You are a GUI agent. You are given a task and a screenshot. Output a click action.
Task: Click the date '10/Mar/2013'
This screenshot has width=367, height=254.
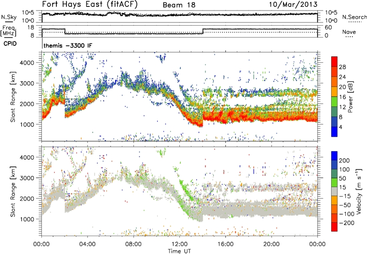coord(293,5)
